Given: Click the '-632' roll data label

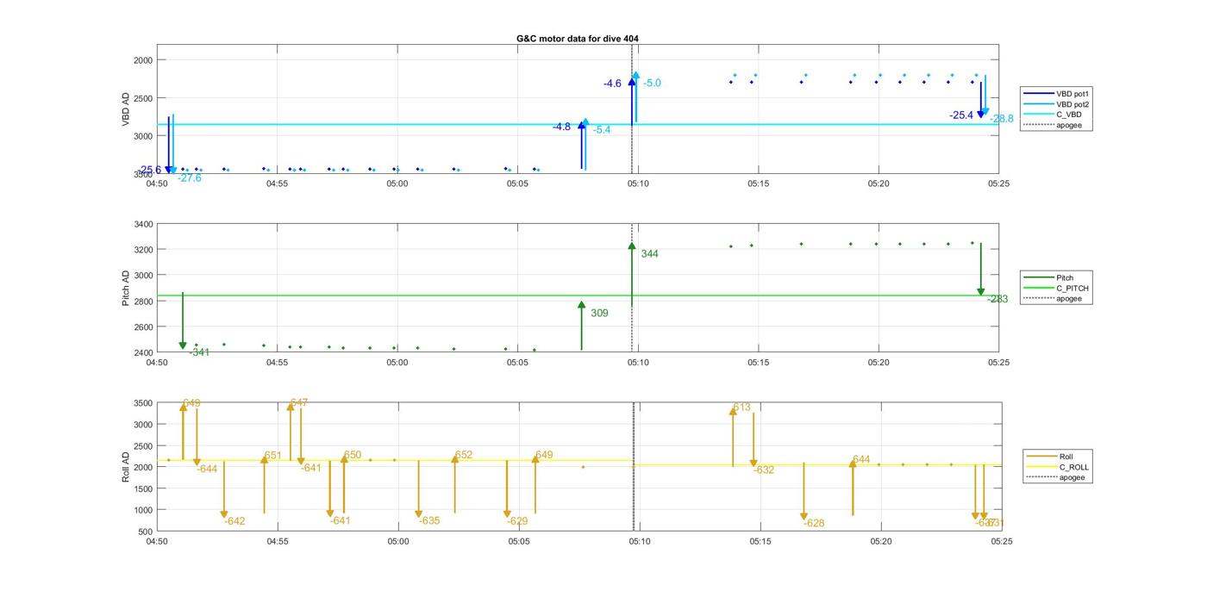Looking at the screenshot, I should click(x=764, y=470).
